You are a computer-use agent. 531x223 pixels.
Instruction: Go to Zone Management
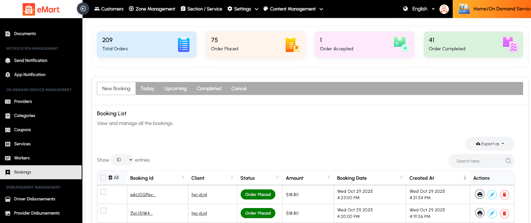tap(152, 9)
